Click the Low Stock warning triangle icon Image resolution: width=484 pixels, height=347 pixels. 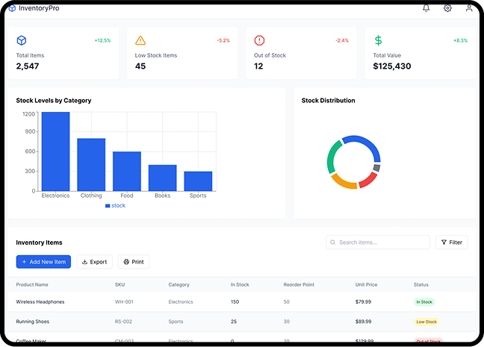pyautogui.click(x=140, y=40)
